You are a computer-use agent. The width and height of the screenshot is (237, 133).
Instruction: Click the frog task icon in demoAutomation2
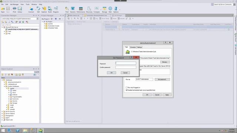point(128,52)
